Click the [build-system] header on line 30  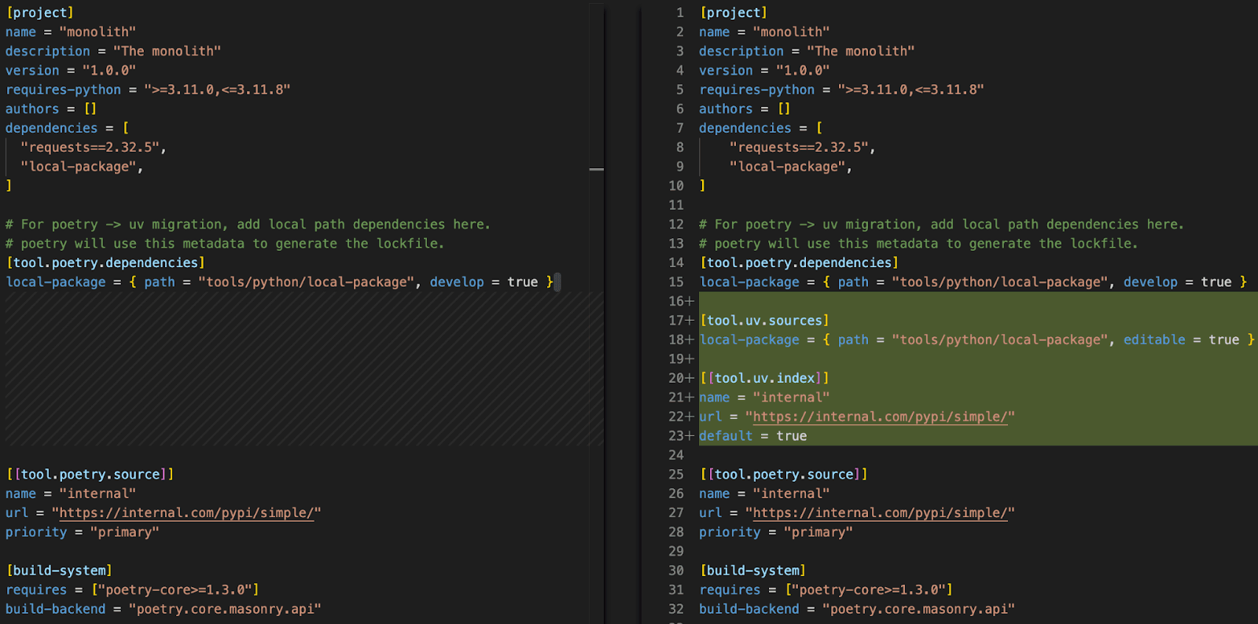tap(752, 571)
